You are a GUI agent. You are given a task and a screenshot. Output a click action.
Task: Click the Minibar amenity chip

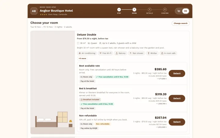(x=152, y=53)
